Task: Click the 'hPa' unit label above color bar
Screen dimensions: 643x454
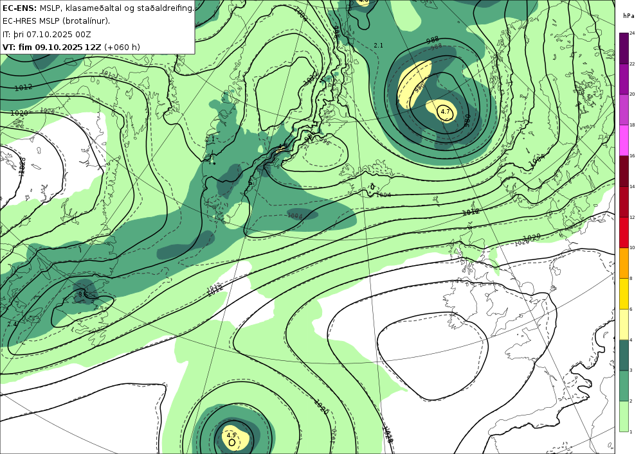Action: (x=628, y=15)
